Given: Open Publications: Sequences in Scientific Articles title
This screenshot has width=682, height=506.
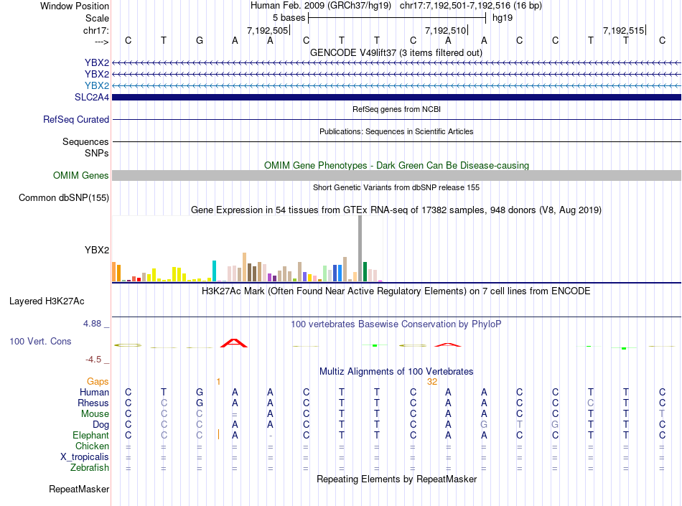Looking at the screenshot, I should pos(396,131).
